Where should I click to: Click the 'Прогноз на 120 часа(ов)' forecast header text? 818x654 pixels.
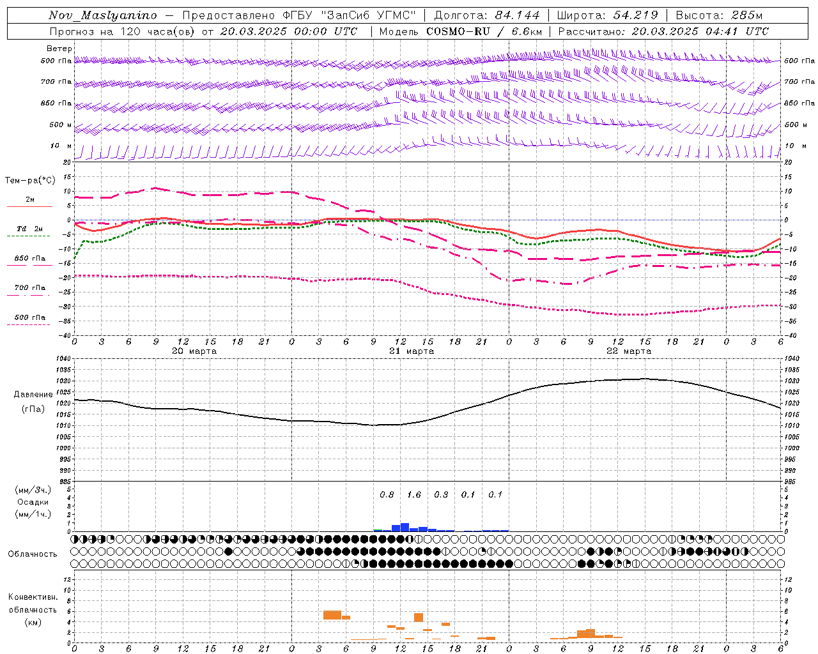[123, 31]
